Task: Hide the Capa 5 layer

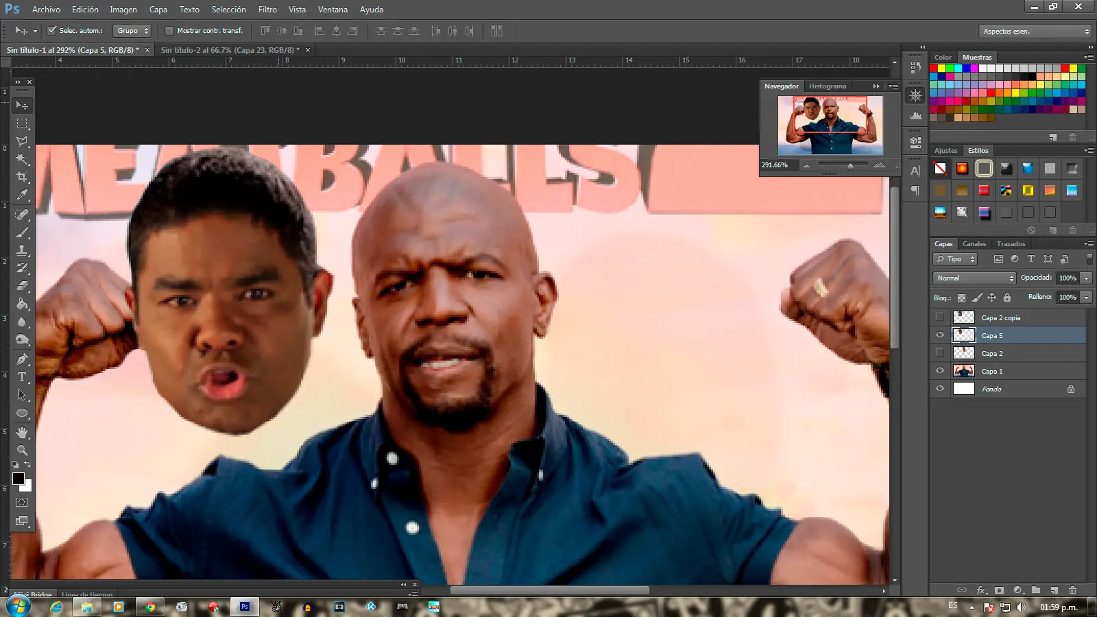Action: click(x=940, y=335)
